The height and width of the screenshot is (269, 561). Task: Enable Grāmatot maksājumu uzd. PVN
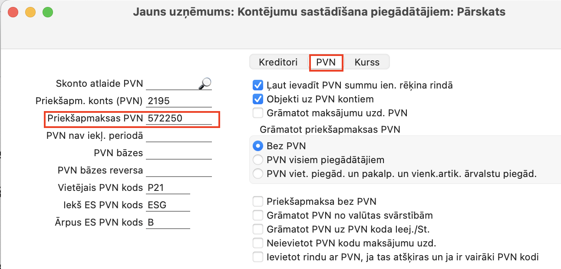[x=258, y=113]
